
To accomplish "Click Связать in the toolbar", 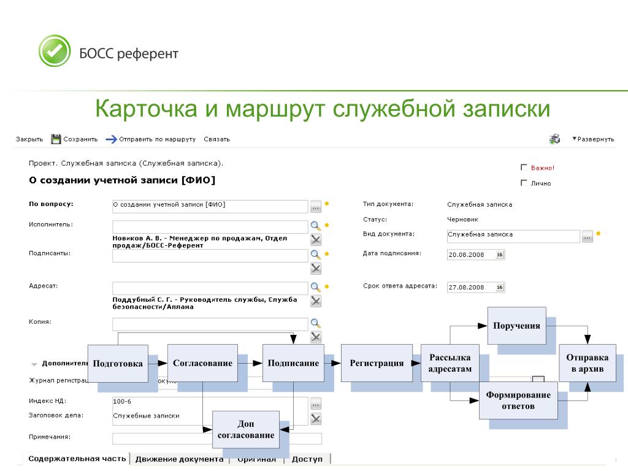I will (x=216, y=139).
